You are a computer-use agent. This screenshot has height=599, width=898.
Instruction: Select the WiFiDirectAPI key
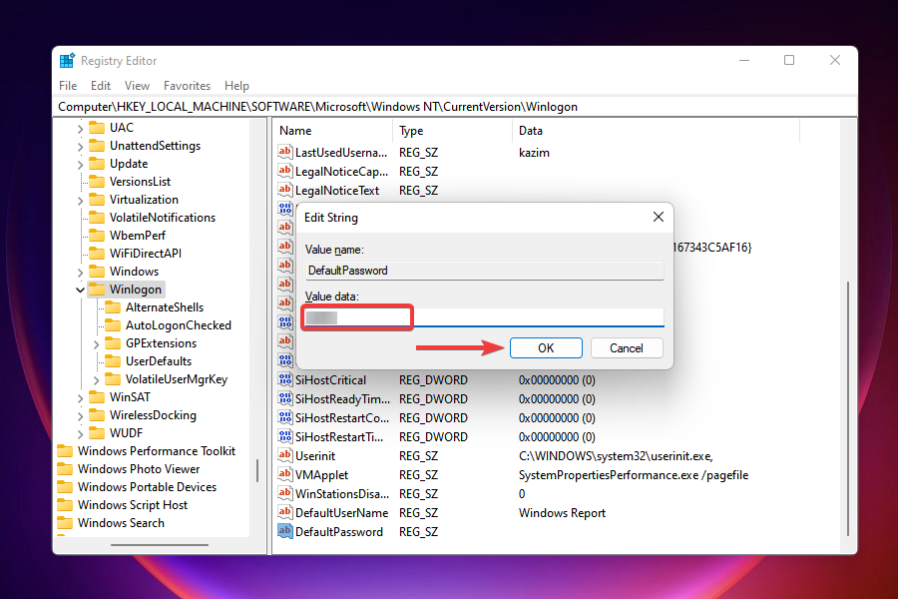coord(146,253)
